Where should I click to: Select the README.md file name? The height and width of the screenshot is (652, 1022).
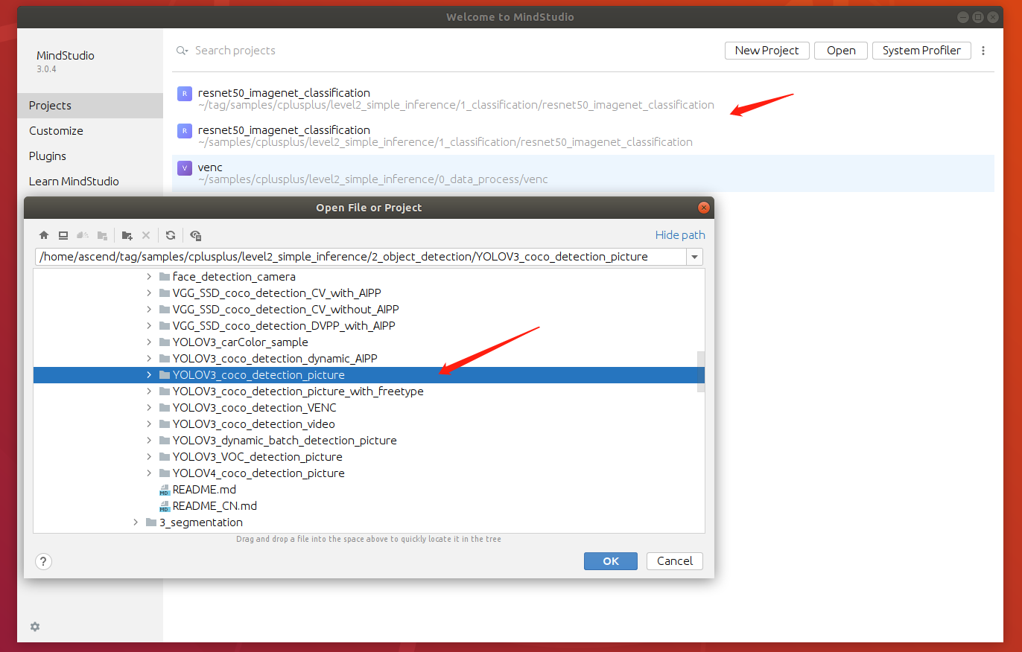coord(204,490)
